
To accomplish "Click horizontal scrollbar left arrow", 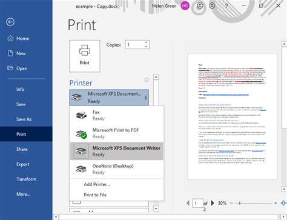I will coord(56,217).
